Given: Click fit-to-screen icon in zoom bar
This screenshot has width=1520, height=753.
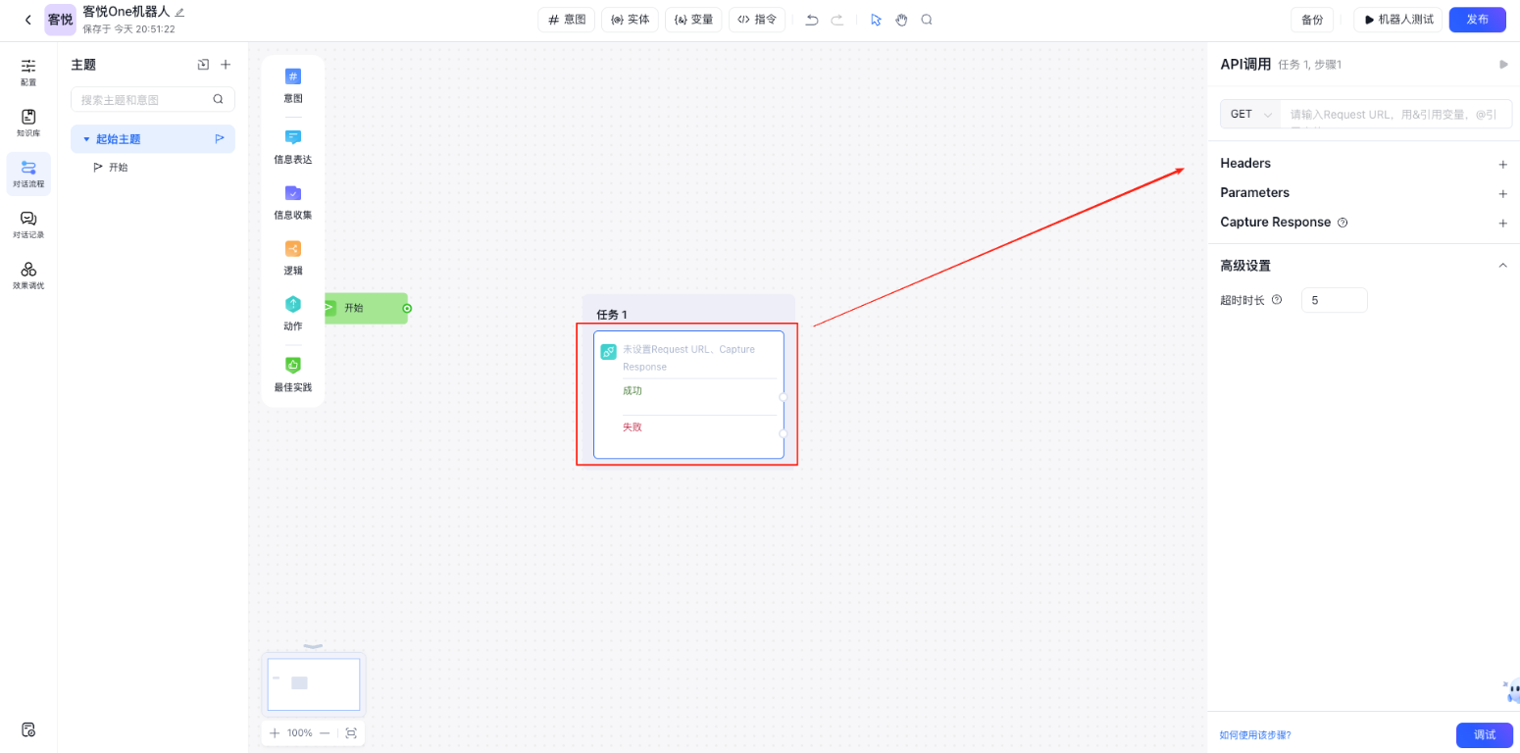Looking at the screenshot, I should (351, 732).
